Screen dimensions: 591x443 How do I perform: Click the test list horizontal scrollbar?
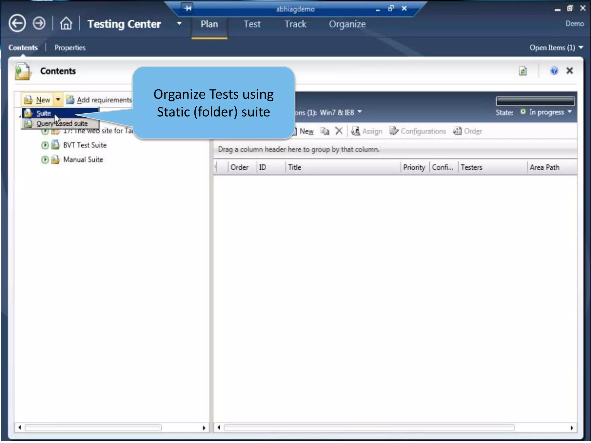369,427
